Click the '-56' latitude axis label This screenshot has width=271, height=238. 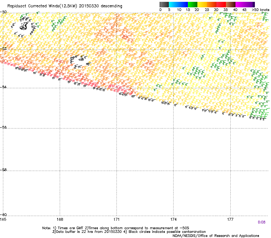click(3, 127)
